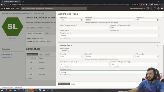Click the Remove button above the rules table
This screenshot has width=164, height=92.
click(47, 54)
